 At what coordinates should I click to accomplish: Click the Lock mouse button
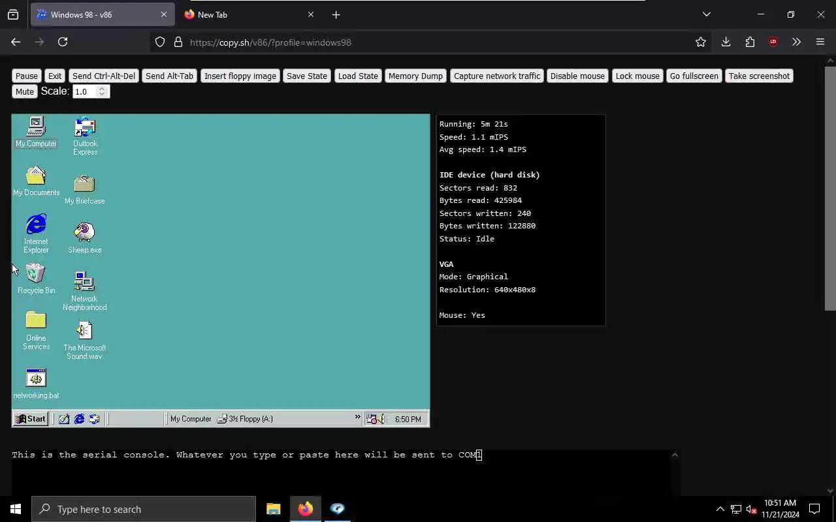click(x=637, y=76)
